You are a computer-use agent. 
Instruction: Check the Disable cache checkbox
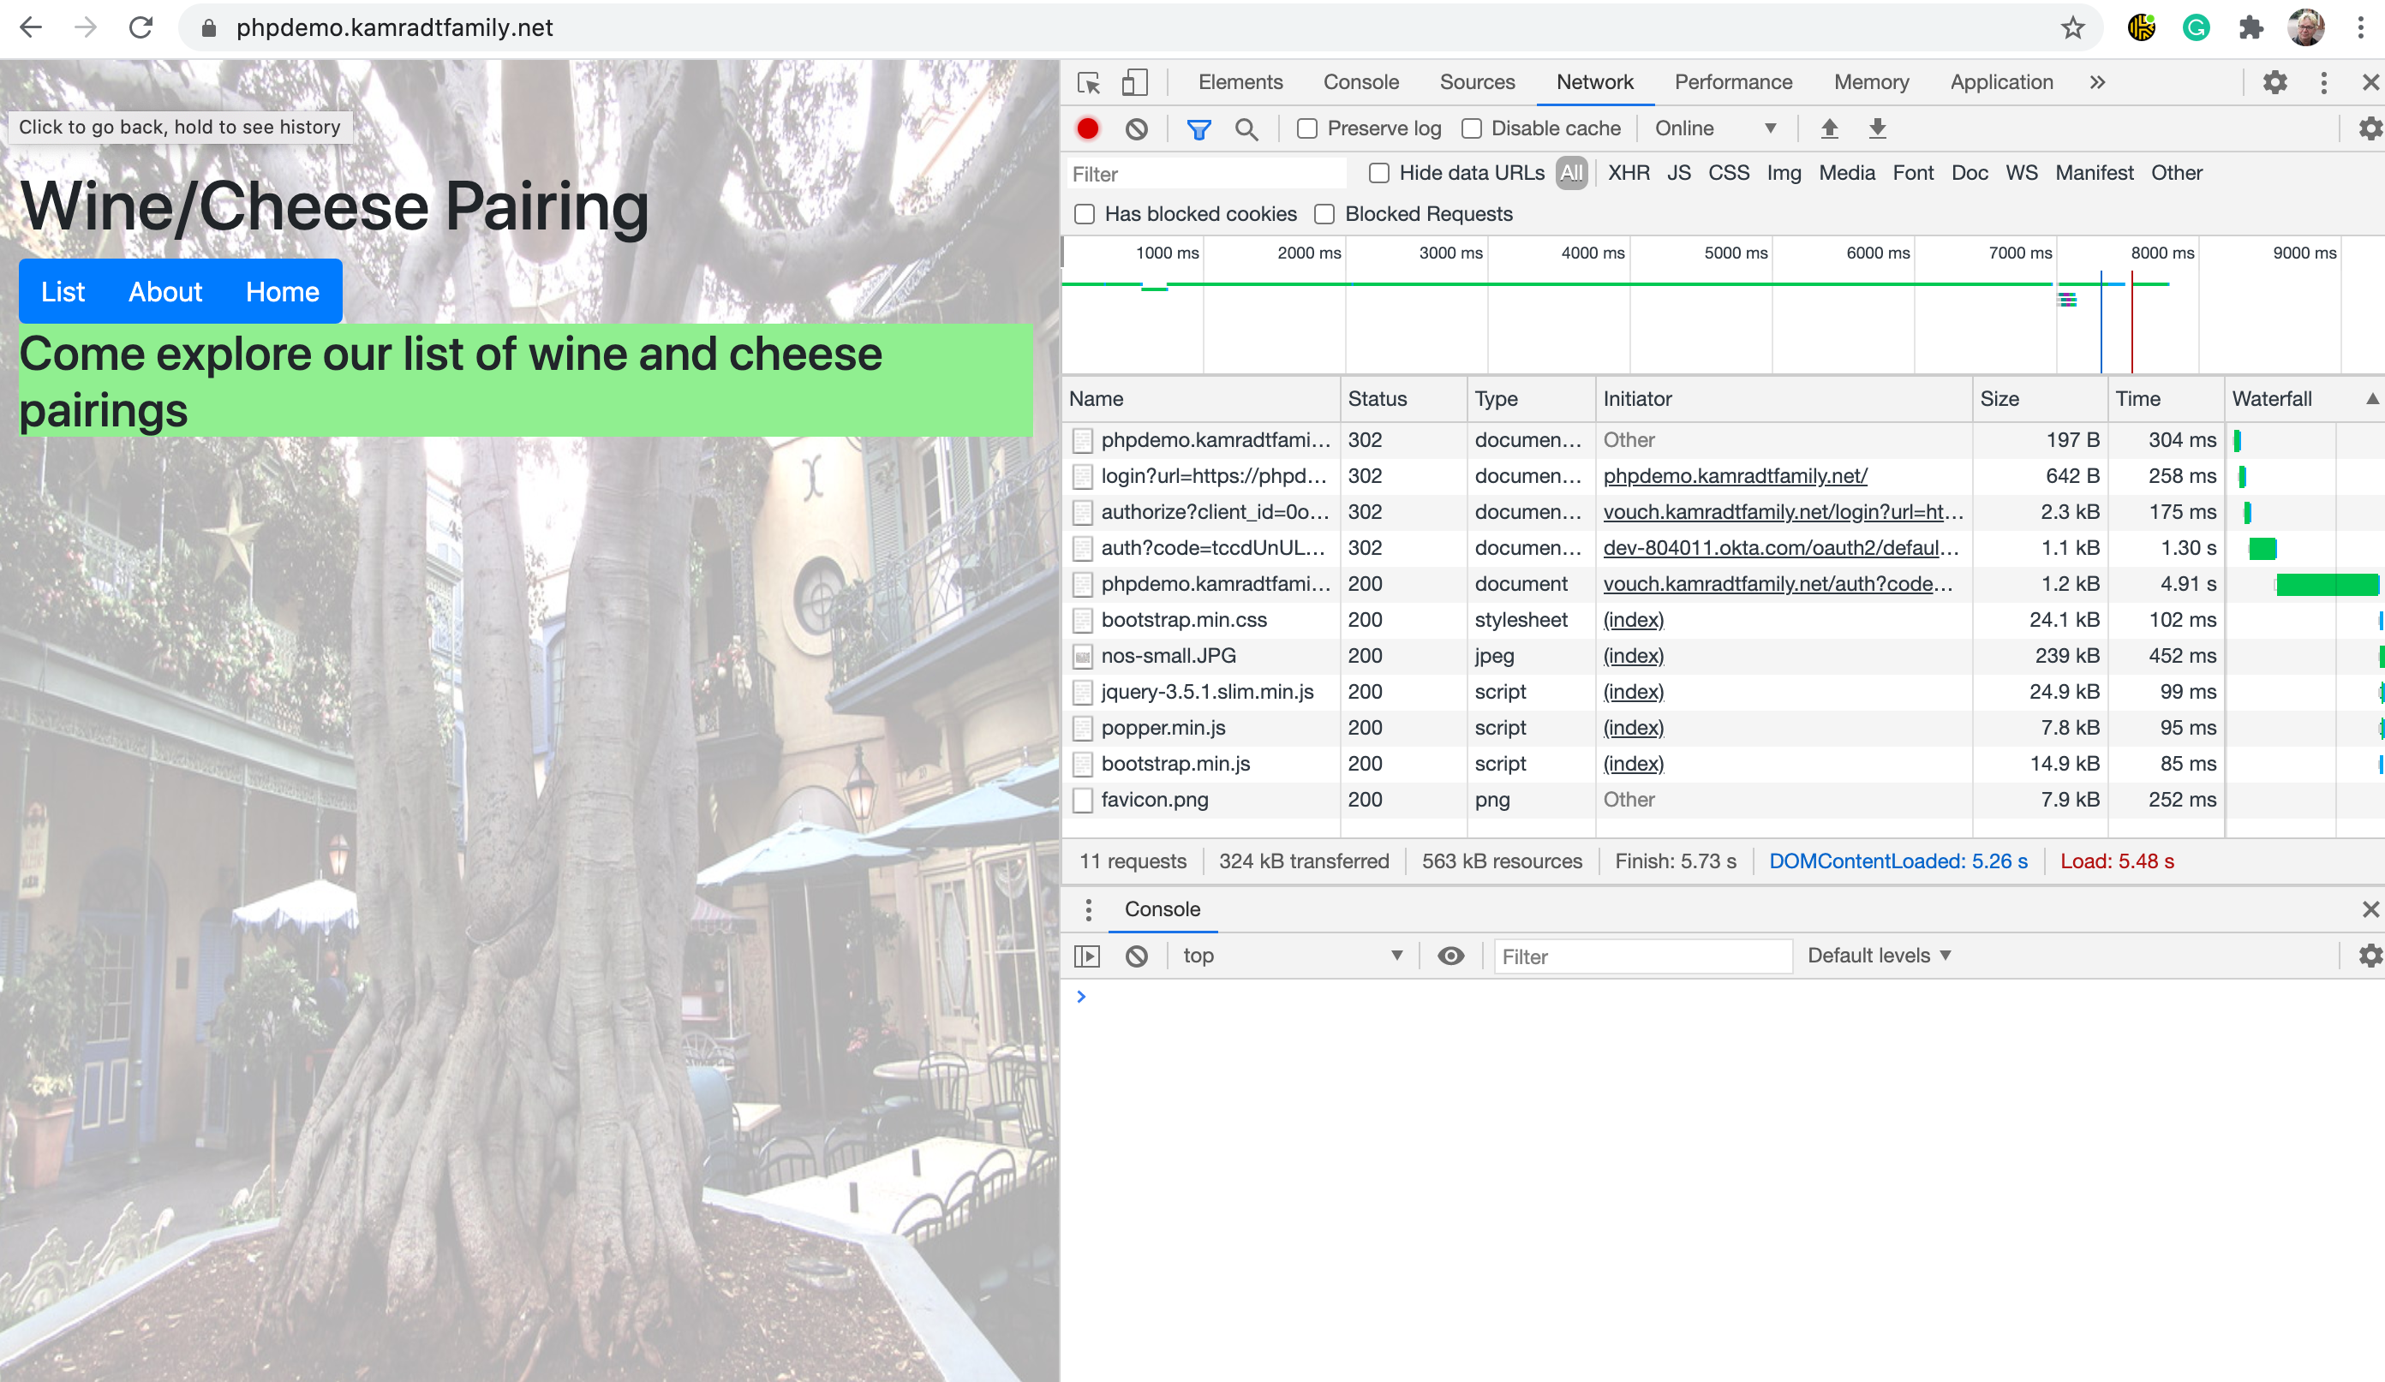pyautogui.click(x=1472, y=128)
